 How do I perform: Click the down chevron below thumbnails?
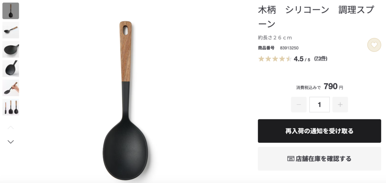click(x=11, y=142)
